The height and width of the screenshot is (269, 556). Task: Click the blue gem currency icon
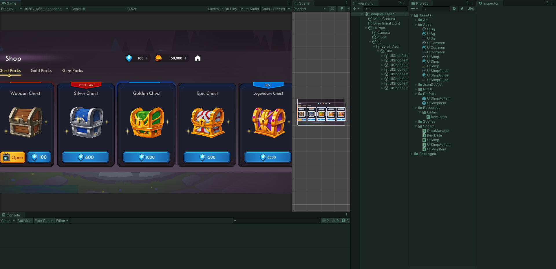pyautogui.click(x=129, y=58)
